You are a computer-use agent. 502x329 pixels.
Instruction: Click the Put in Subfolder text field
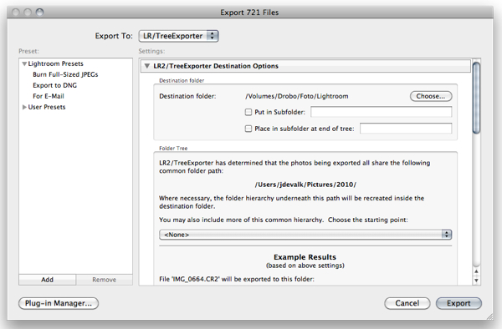click(x=381, y=112)
